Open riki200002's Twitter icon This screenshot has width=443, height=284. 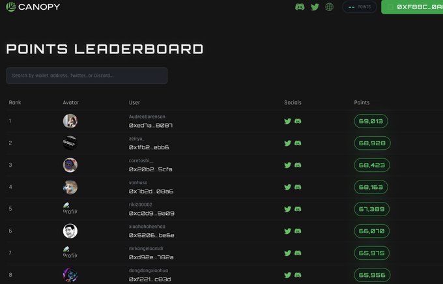(x=287, y=209)
